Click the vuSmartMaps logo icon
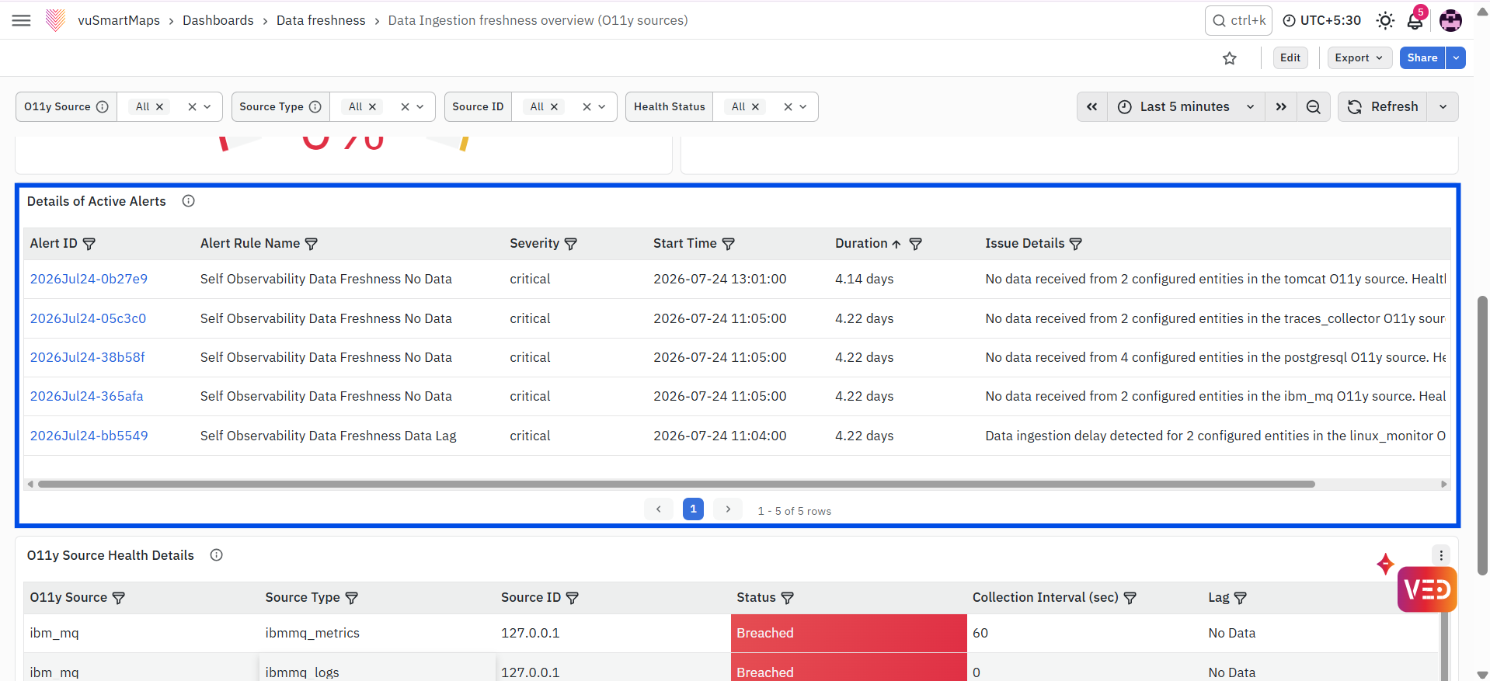The width and height of the screenshot is (1490, 681). coord(55,20)
